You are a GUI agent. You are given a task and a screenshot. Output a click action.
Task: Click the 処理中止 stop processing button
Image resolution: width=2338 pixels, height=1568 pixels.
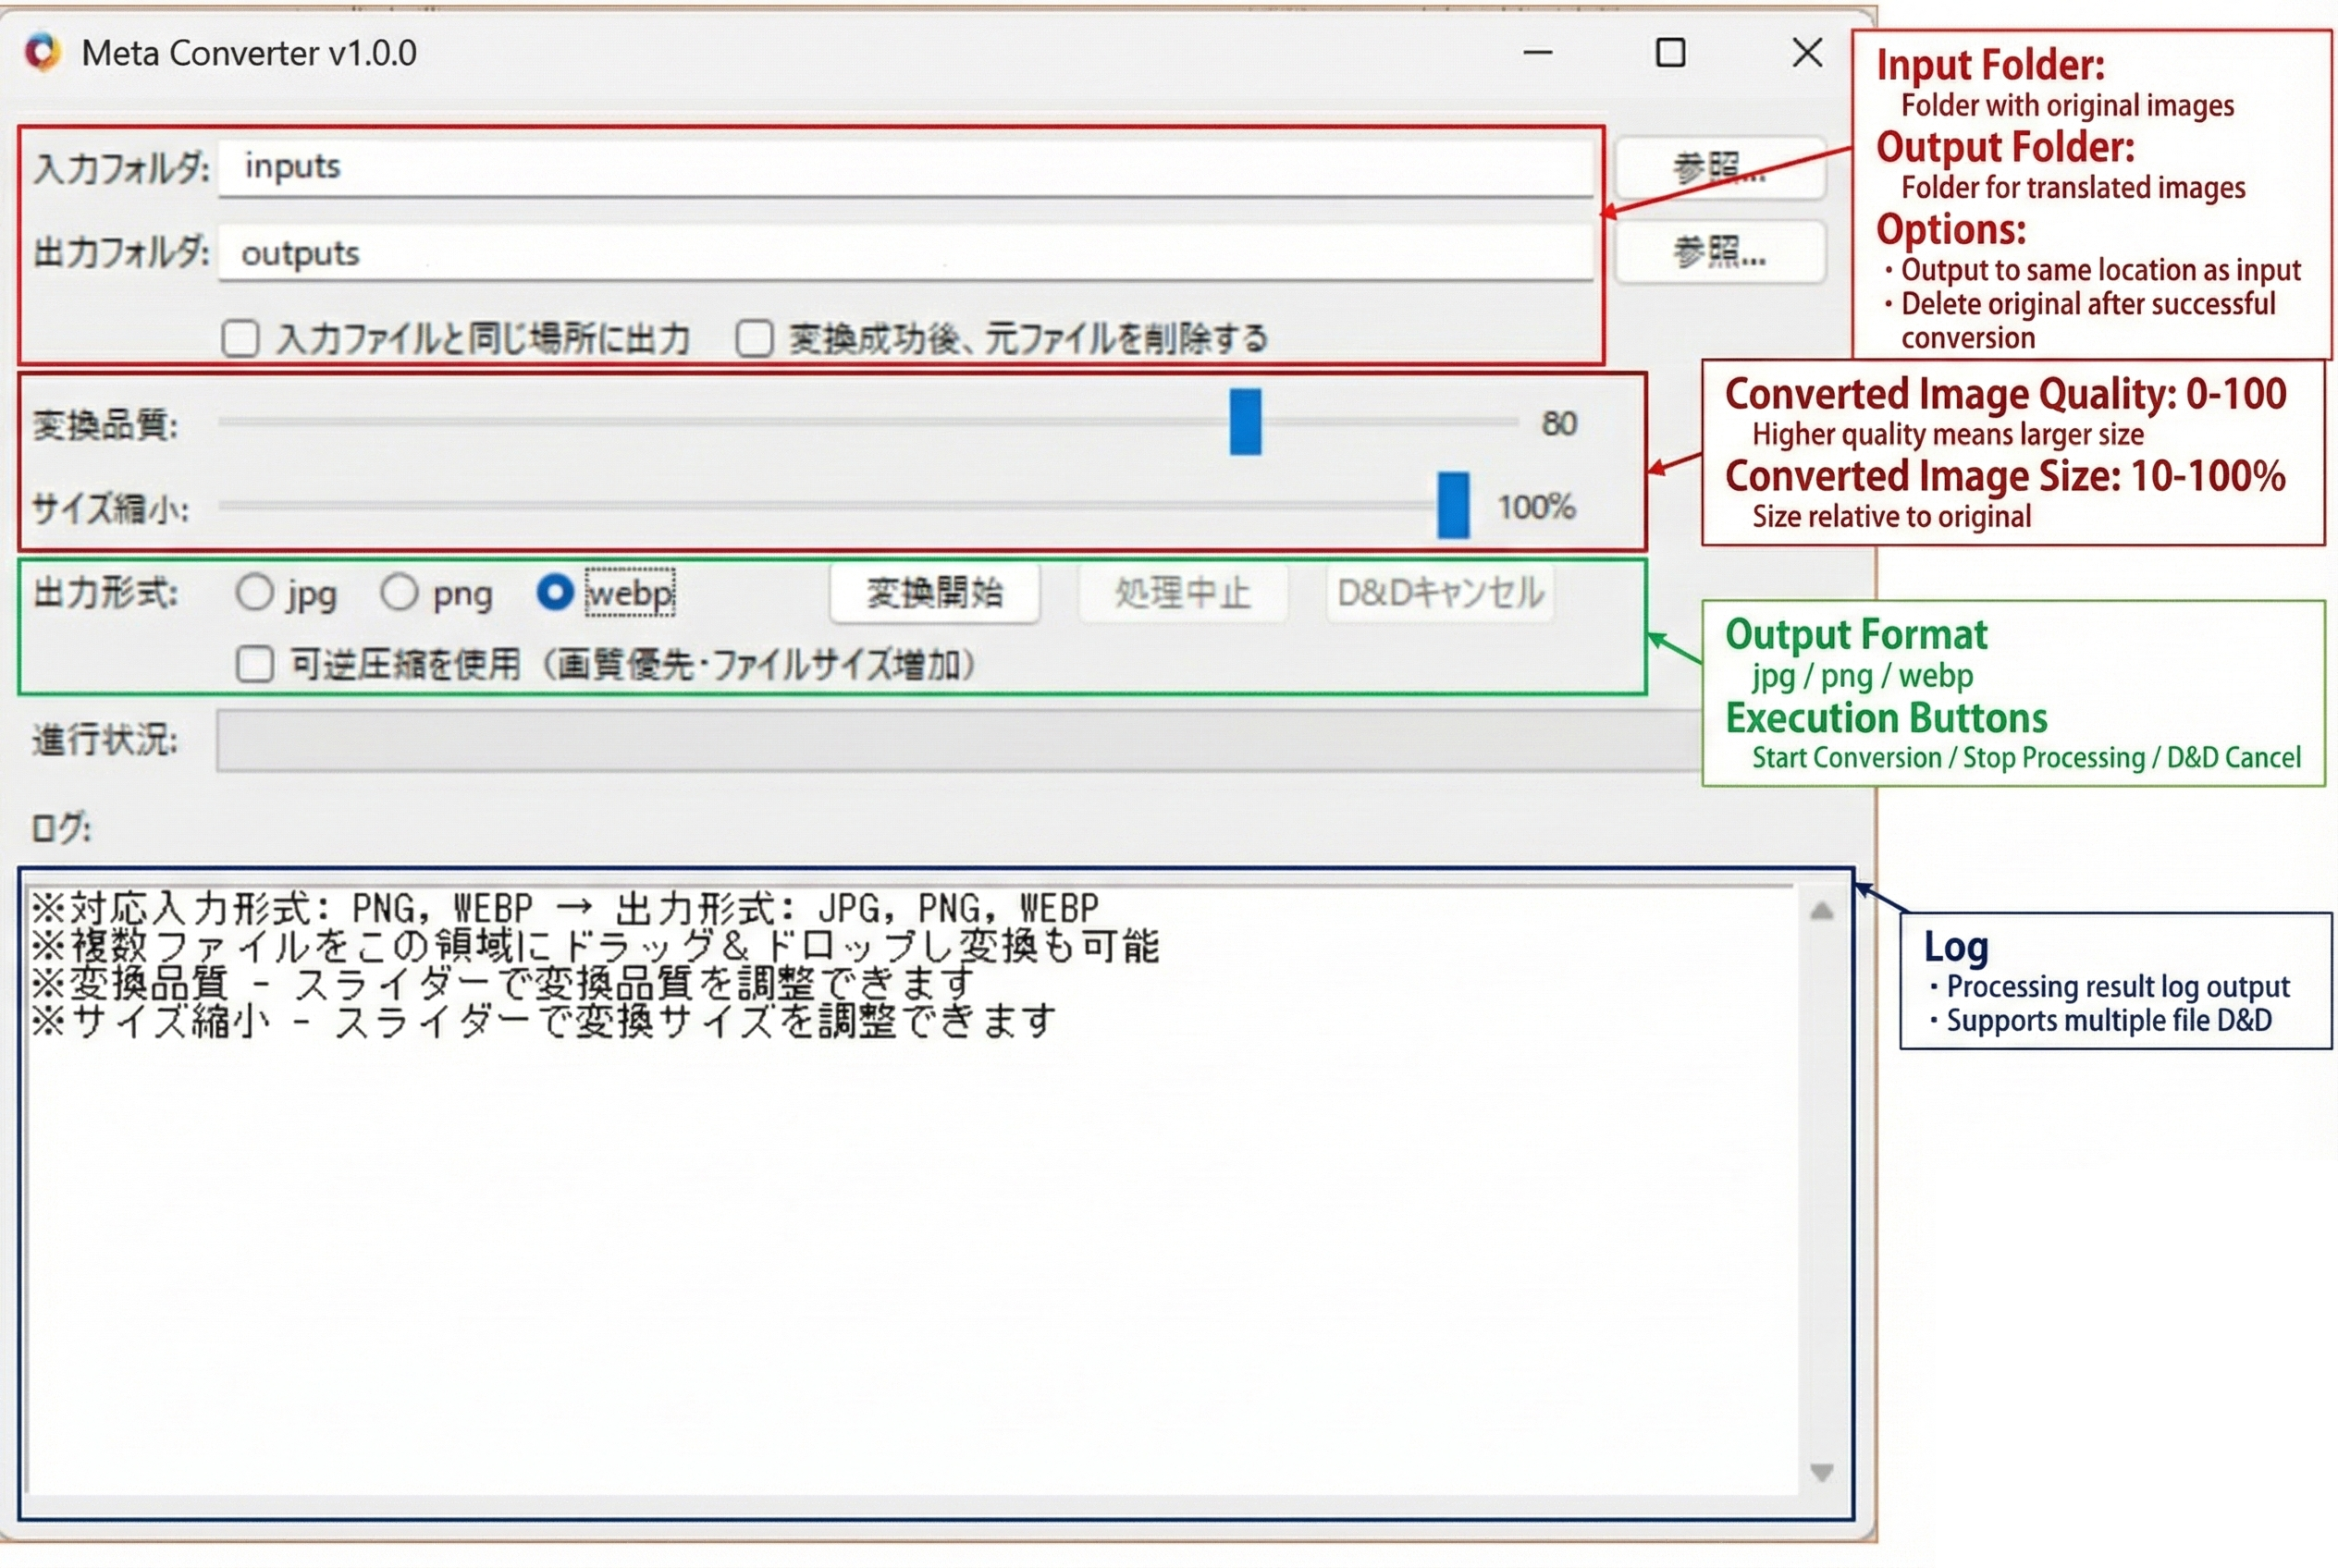click(1183, 593)
